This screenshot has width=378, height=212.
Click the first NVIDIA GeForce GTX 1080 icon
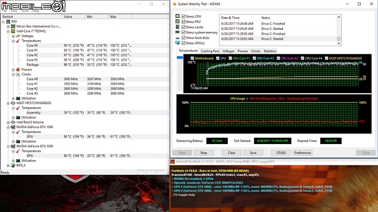coord(13,127)
